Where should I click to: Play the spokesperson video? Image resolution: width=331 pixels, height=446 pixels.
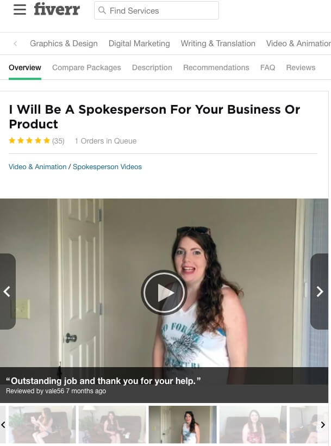164,292
